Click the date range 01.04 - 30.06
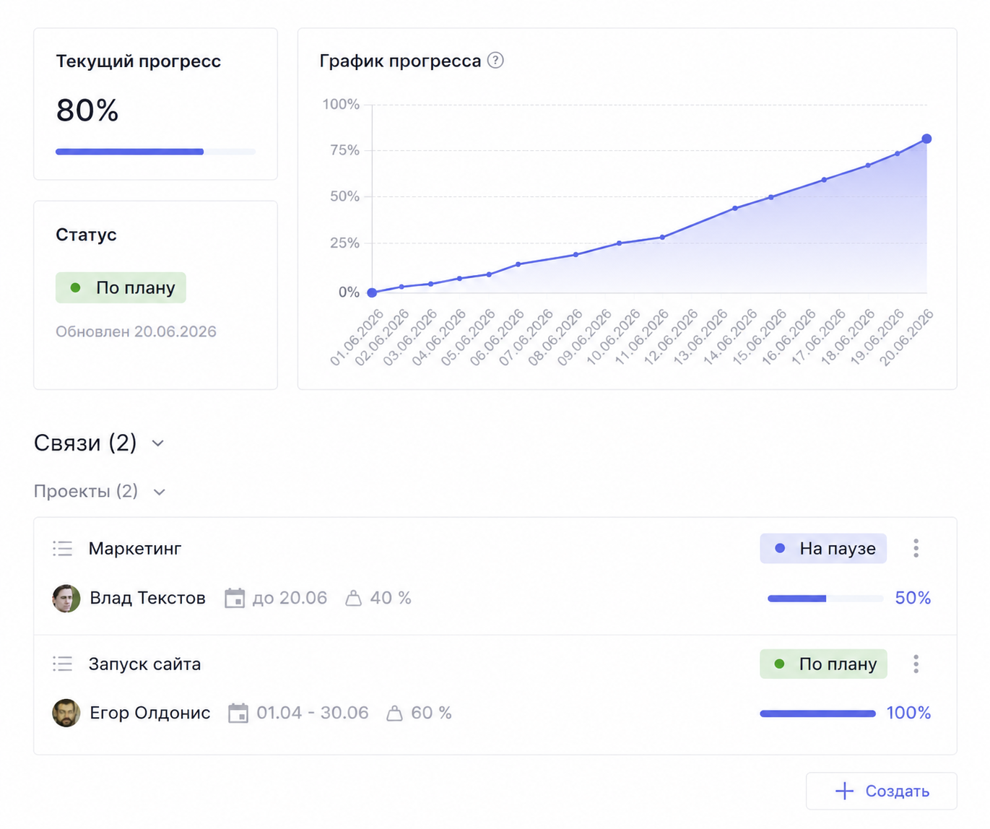 (313, 713)
